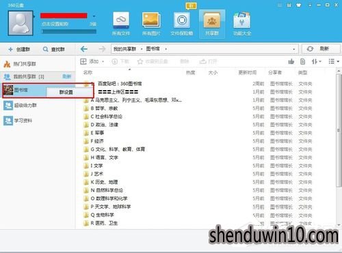This screenshot has width=342, height=253.
Task: Expand the path bar dropdown arrow
Action: pos(293,49)
